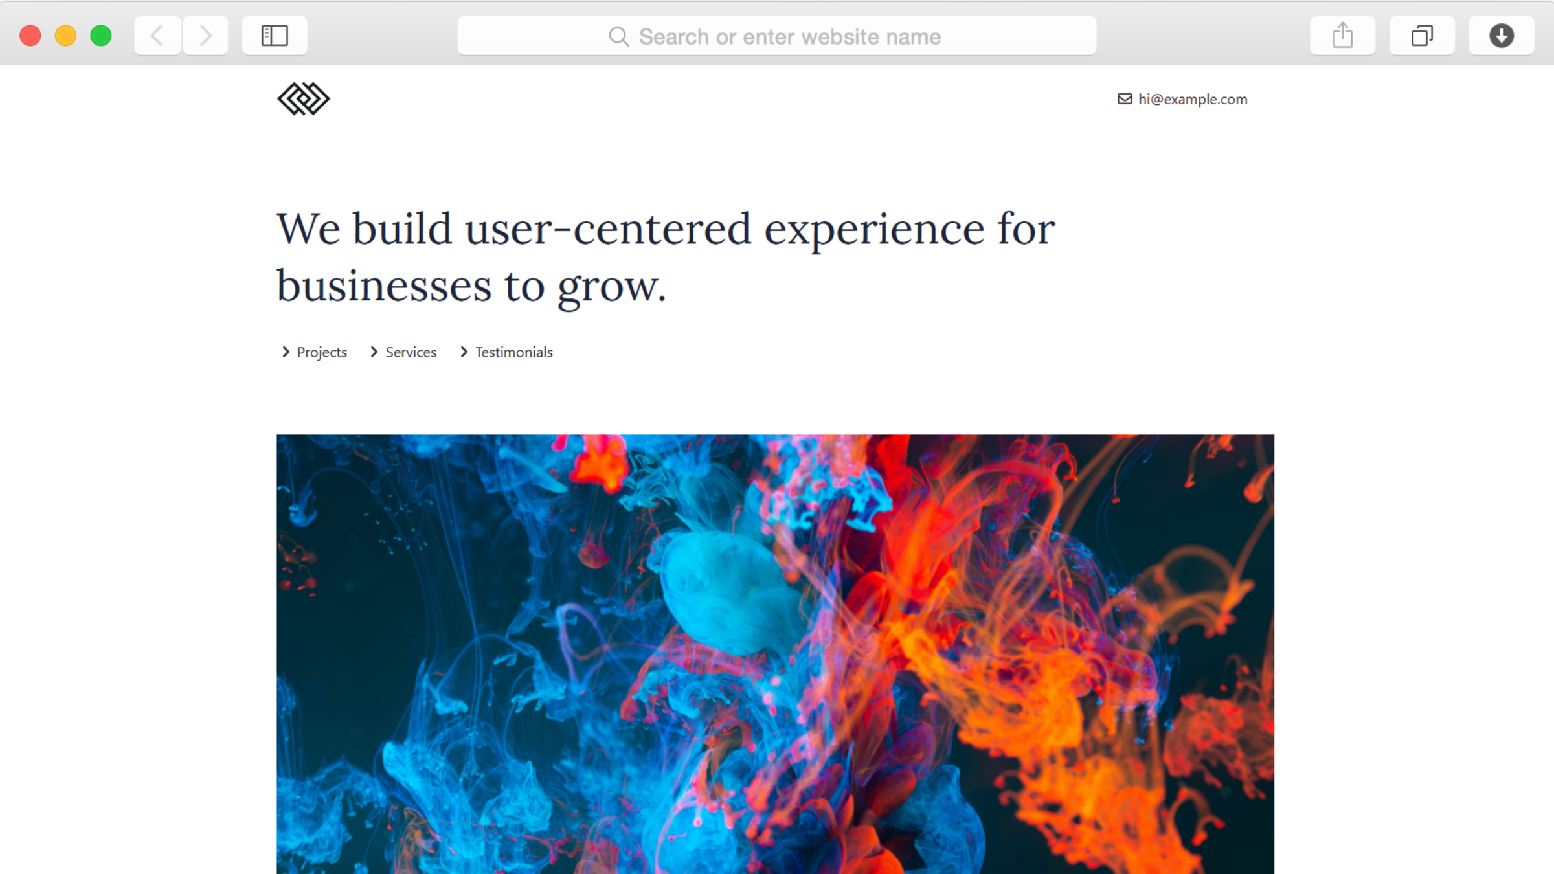Click the browser back arrow button
The image size is (1554, 874).
click(x=157, y=36)
